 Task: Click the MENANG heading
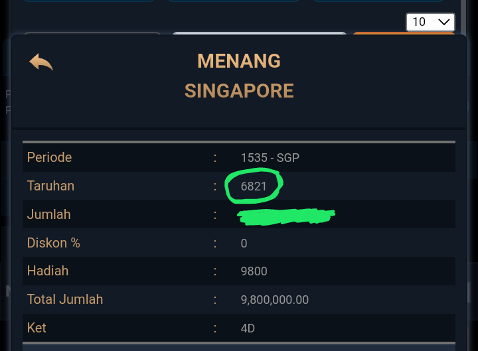click(x=239, y=61)
